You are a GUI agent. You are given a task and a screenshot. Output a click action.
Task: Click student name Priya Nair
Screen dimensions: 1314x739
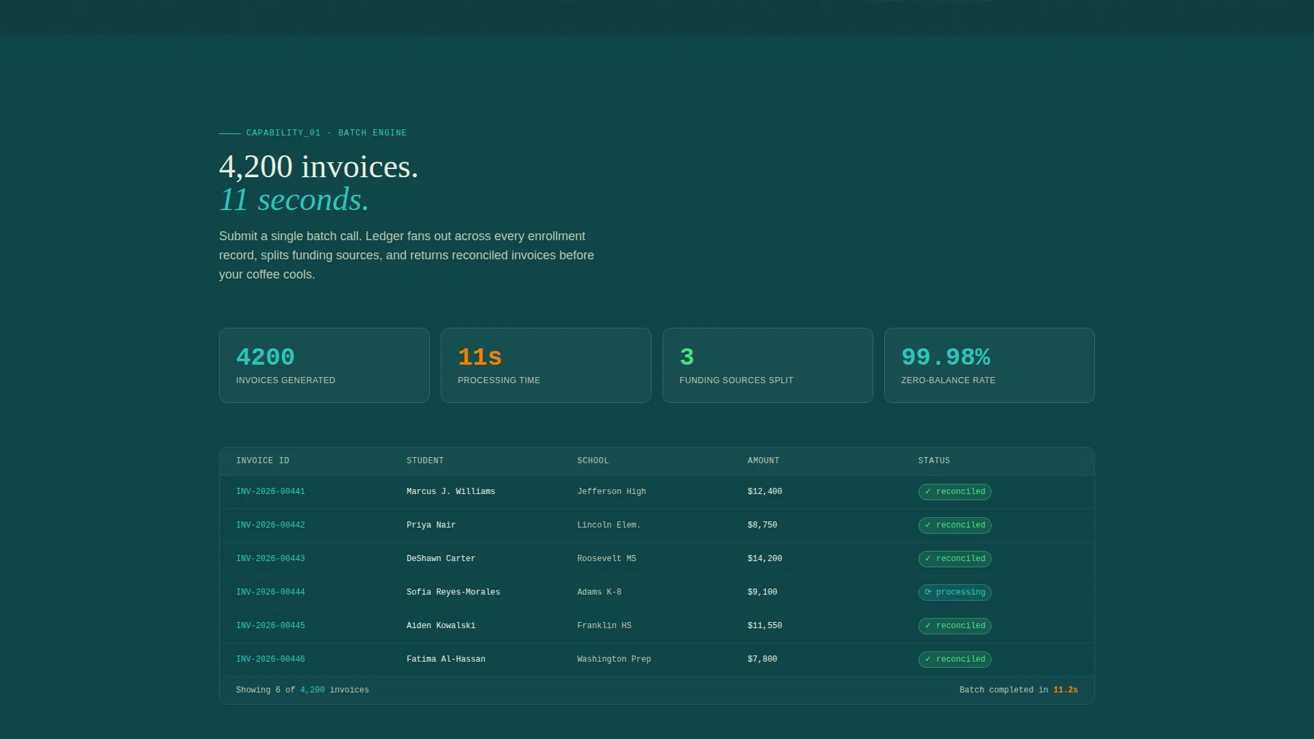[431, 525]
